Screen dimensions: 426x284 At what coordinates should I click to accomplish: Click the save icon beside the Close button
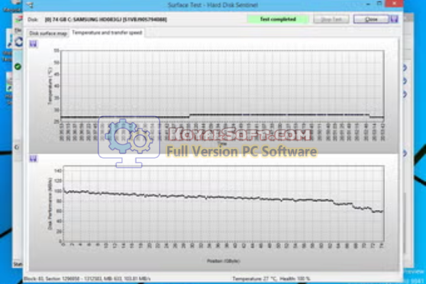[x=394, y=19]
